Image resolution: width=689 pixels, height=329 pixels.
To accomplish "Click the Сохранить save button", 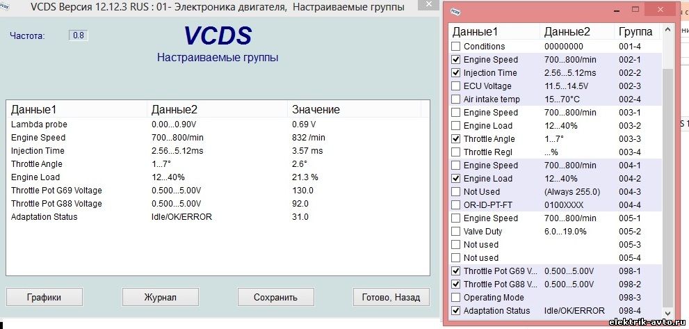I will [275, 297].
